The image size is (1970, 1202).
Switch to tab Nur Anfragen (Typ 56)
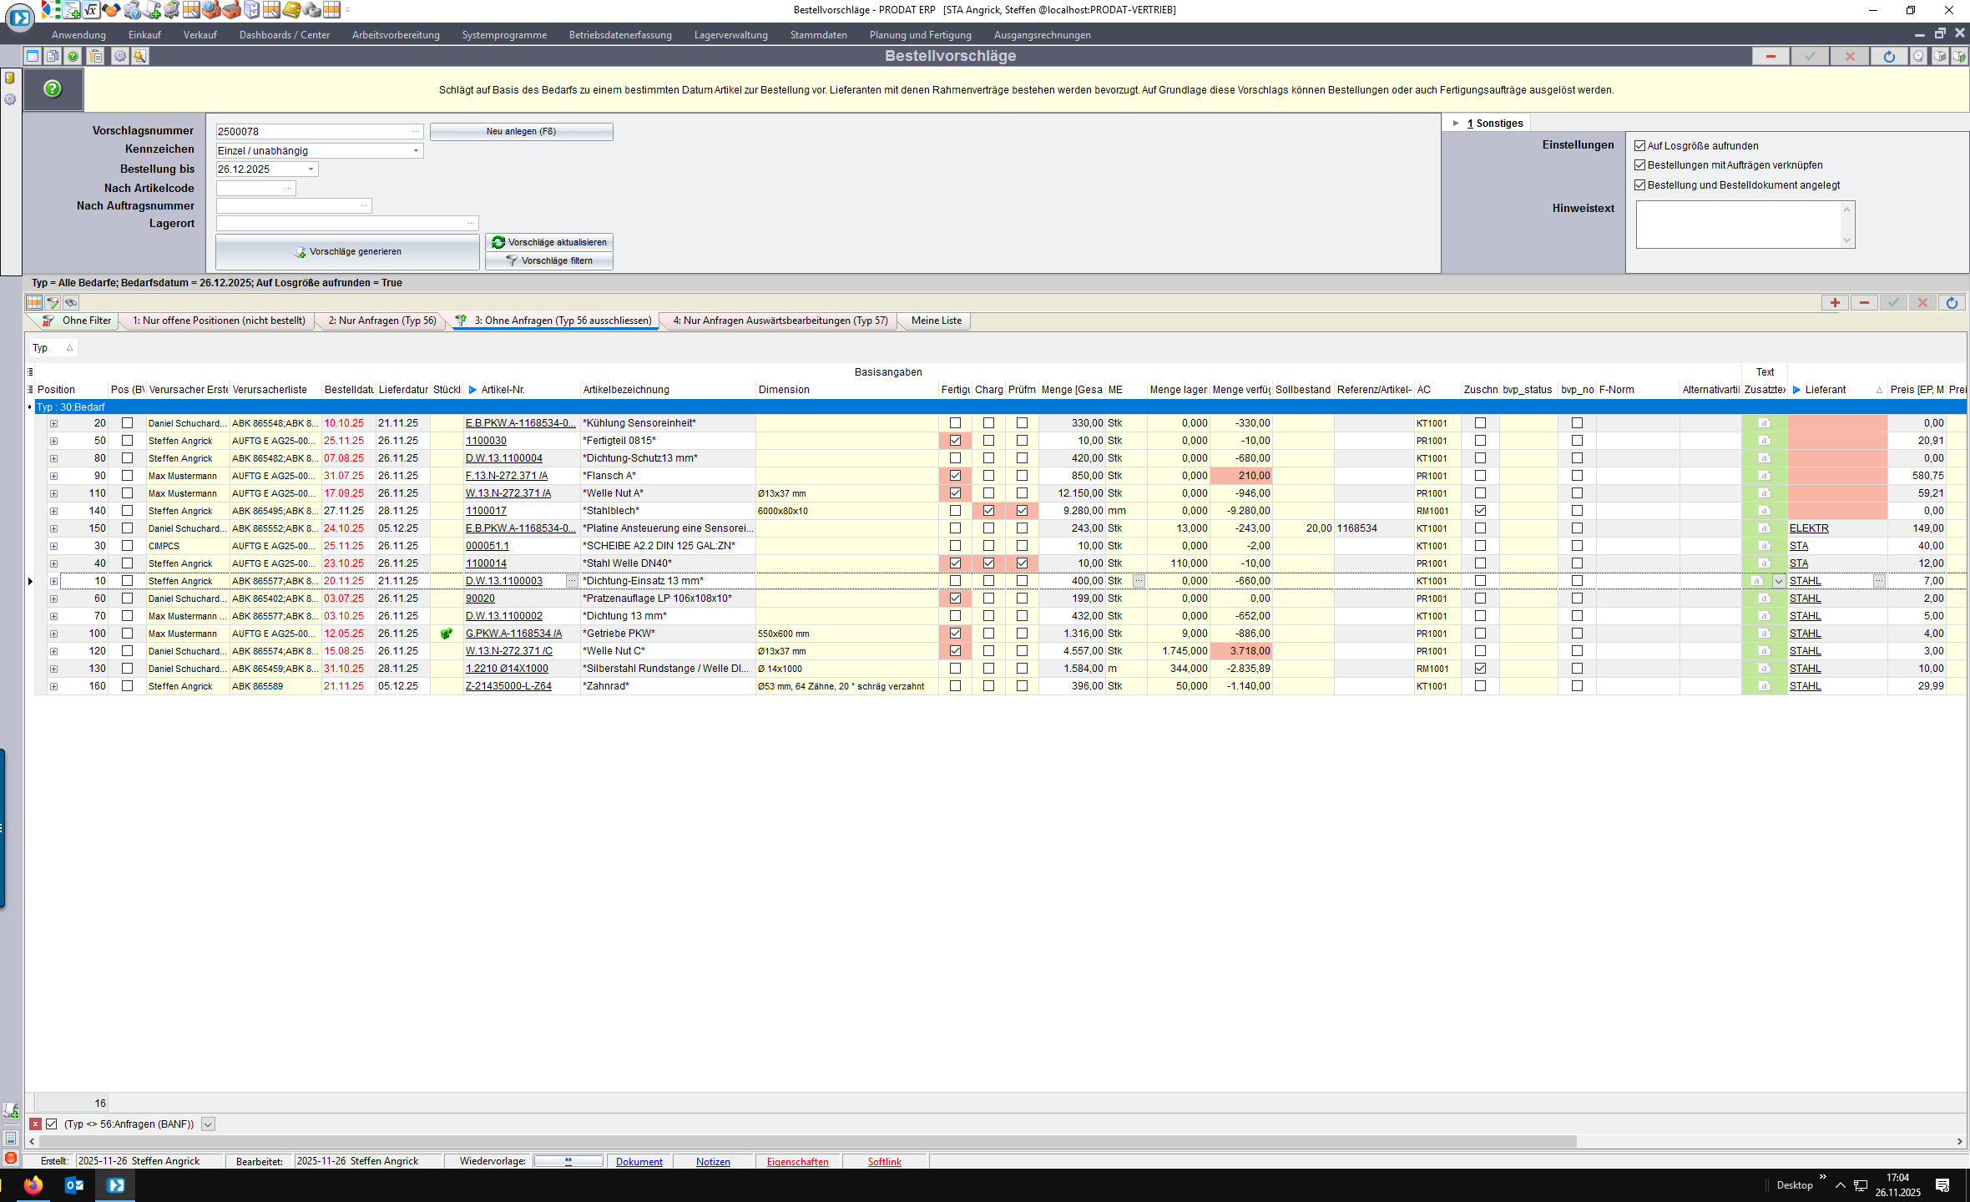[382, 321]
